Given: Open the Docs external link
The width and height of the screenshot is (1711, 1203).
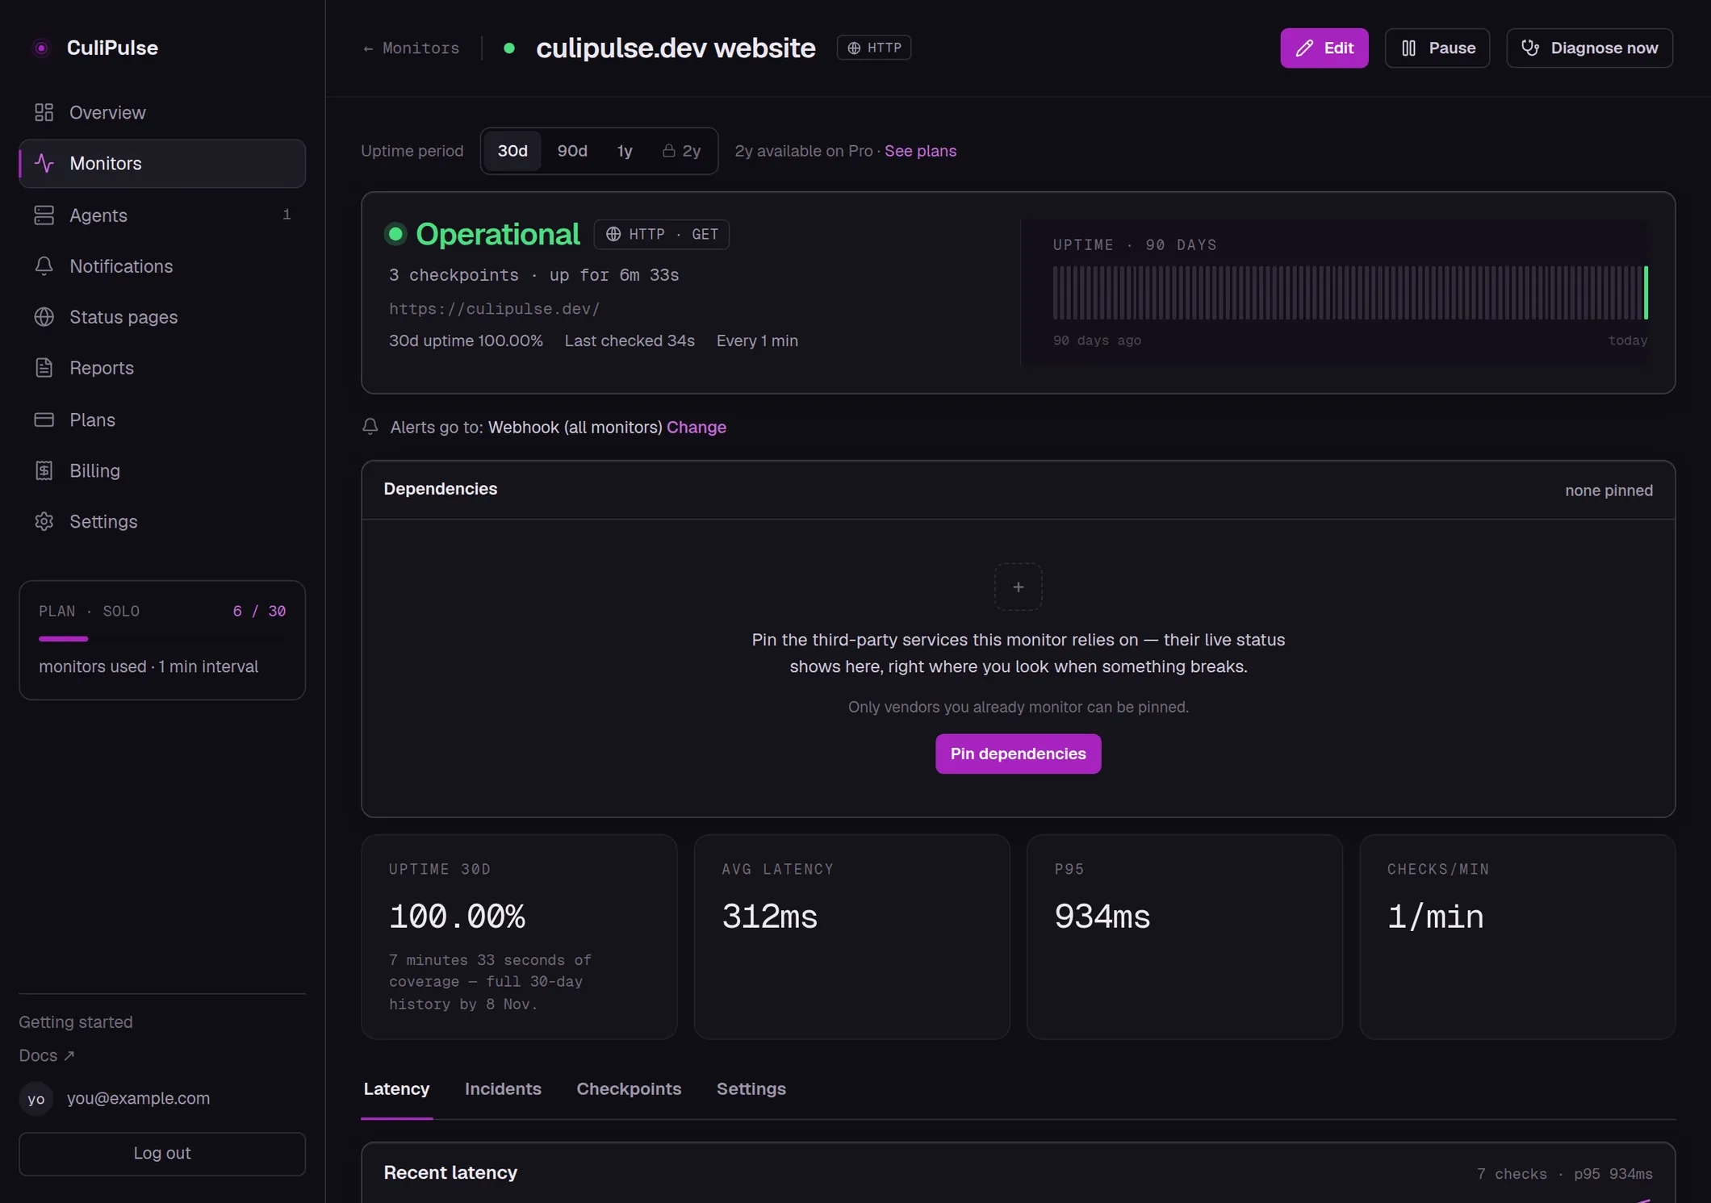Looking at the screenshot, I should 47,1056.
